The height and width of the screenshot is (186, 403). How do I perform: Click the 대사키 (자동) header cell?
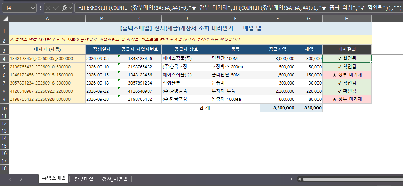[47, 50]
